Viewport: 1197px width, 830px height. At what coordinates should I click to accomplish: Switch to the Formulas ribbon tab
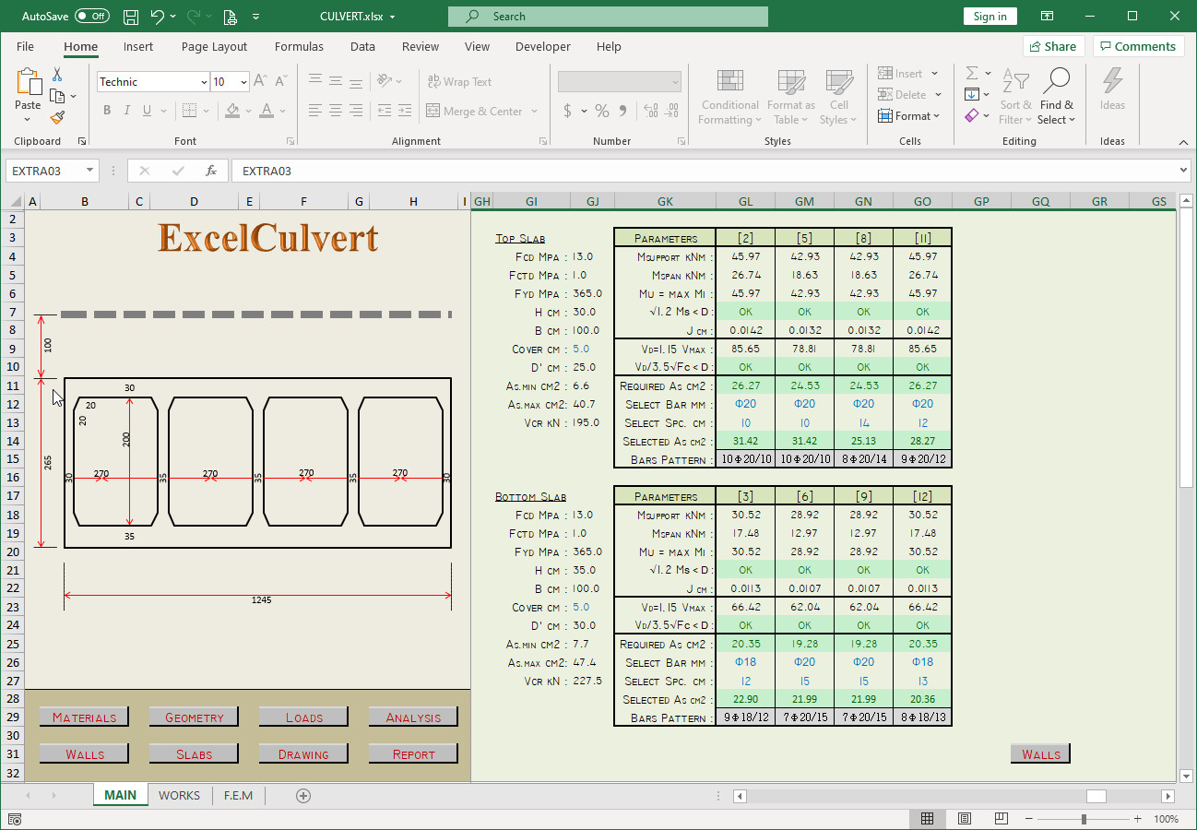point(299,46)
